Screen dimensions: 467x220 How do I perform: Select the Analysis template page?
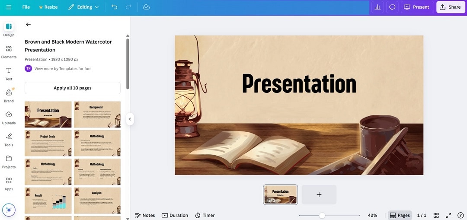click(x=97, y=201)
